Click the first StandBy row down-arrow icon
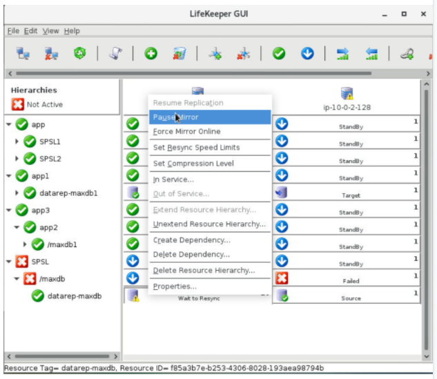The image size is (437, 379). (282, 124)
